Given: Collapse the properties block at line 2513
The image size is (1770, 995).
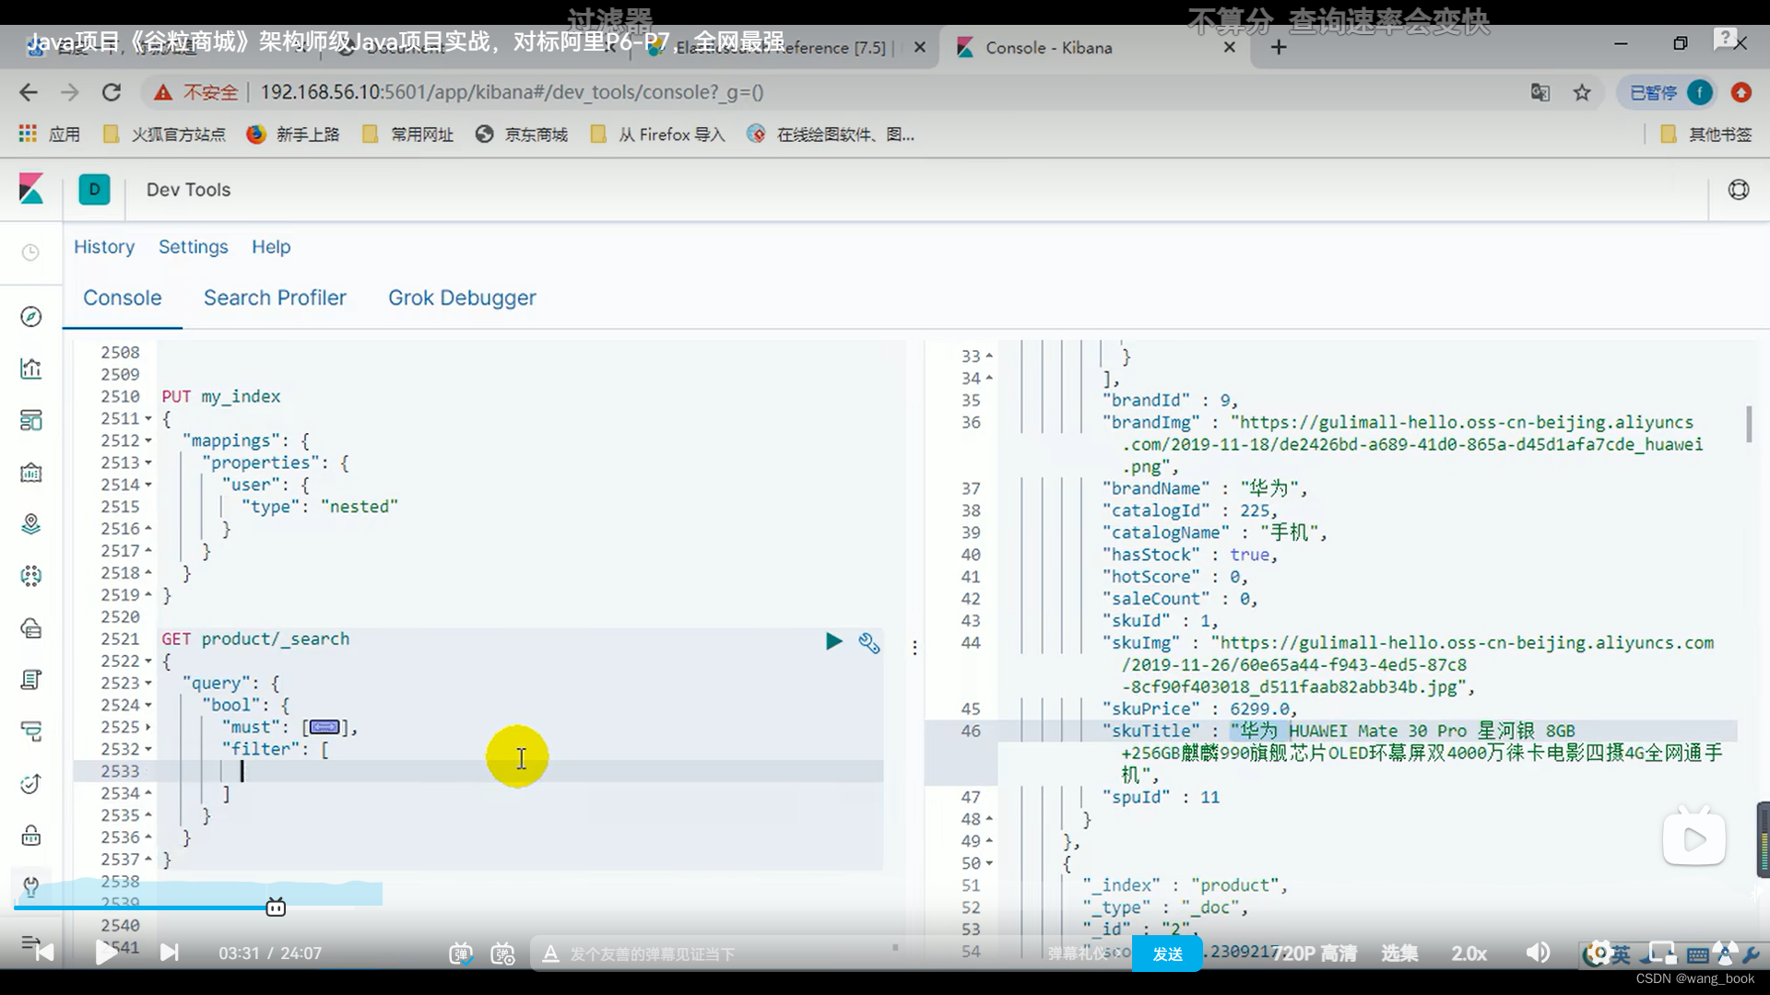Looking at the screenshot, I should click(x=147, y=463).
